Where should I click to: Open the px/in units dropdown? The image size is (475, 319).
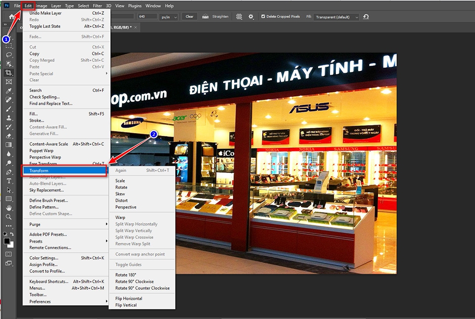coord(168,17)
